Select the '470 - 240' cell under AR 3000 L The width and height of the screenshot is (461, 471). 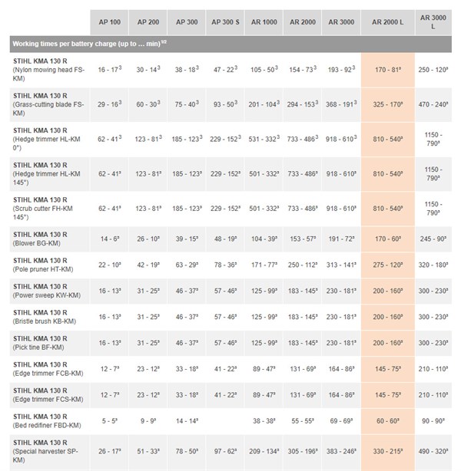[x=433, y=103]
